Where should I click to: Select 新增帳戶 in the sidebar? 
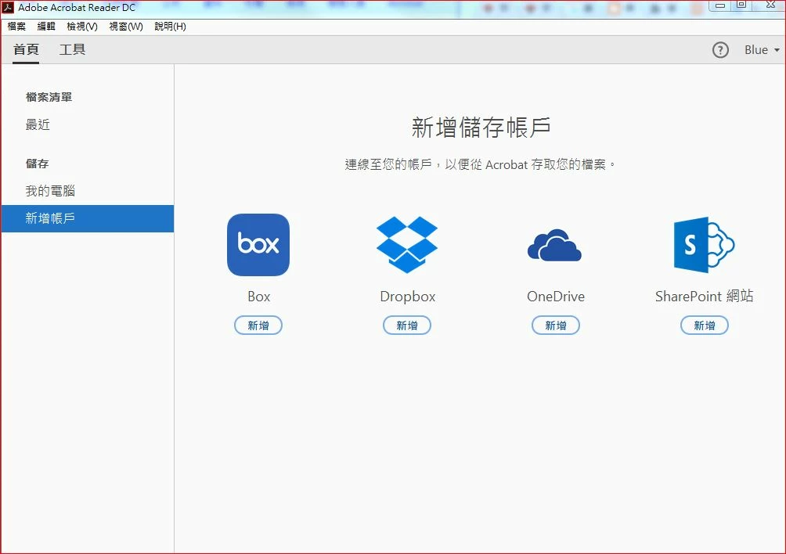point(87,218)
